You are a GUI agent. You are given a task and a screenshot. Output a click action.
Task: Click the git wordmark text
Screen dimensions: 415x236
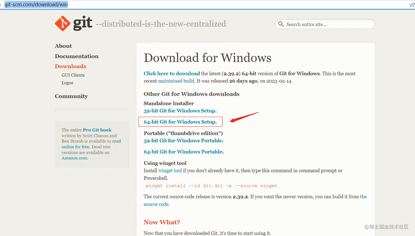[83, 23]
